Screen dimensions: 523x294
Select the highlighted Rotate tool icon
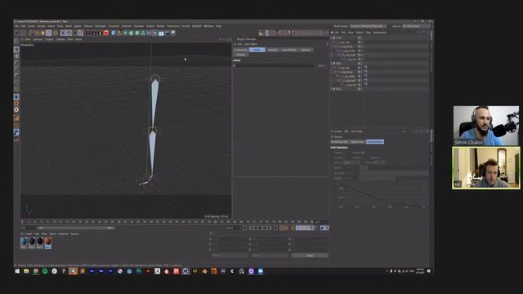49,33
